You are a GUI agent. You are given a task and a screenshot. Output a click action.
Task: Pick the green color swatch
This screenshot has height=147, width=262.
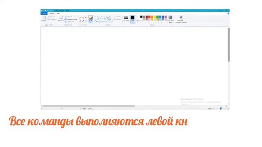point(157,17)
